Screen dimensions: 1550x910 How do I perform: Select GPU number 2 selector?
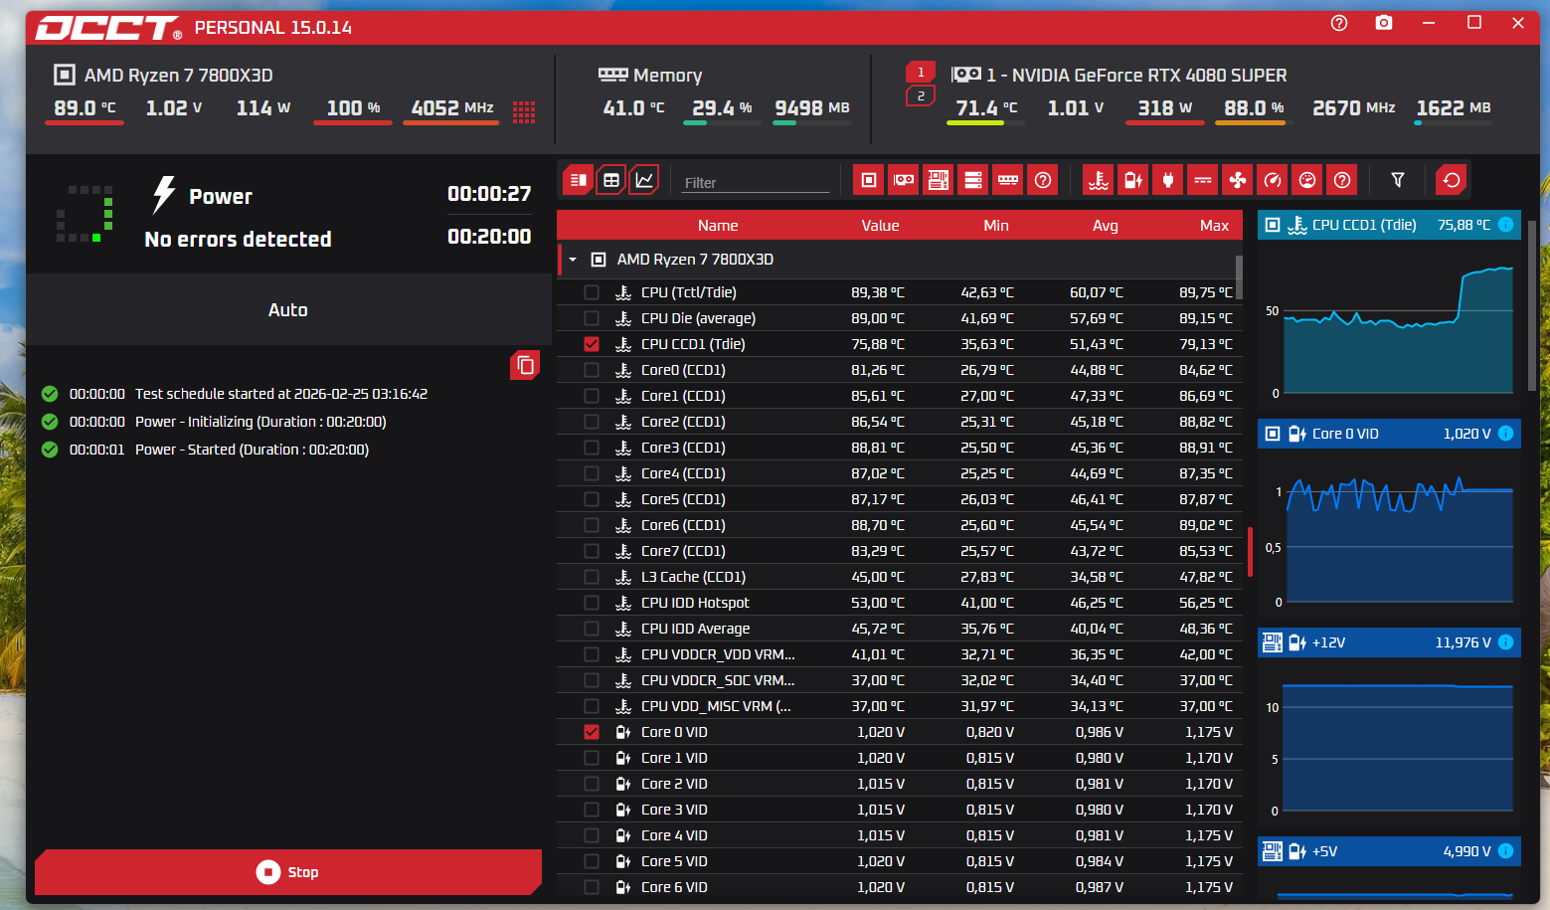920,96
